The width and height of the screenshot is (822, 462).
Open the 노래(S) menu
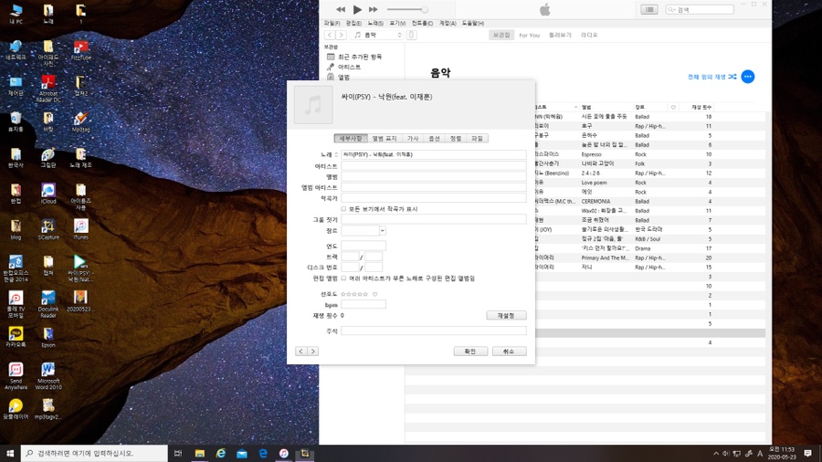(374, 23)
